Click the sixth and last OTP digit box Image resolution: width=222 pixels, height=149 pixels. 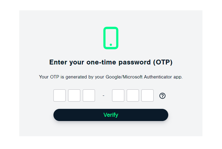pos(147,95)
